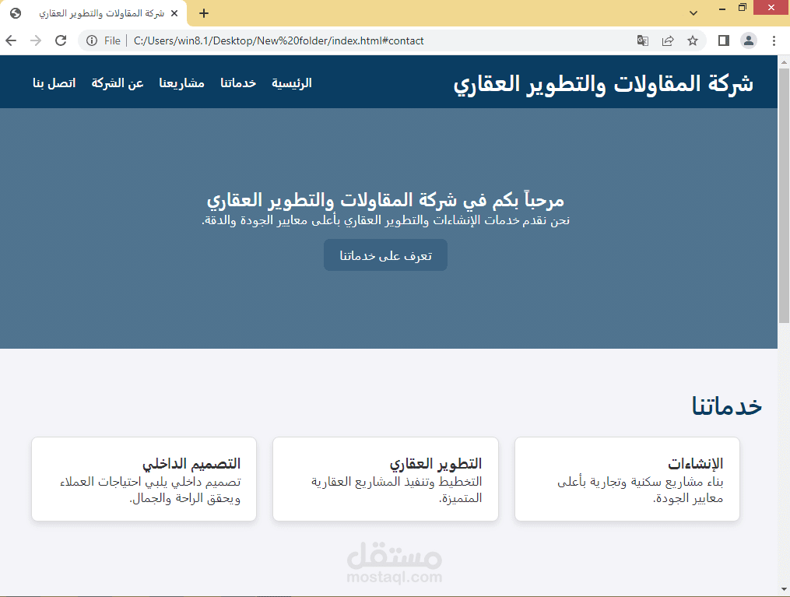The width and height of the screenshot is (790, 597).
Task: Select the التطوير العقاري service card
Action: point(385,479)
